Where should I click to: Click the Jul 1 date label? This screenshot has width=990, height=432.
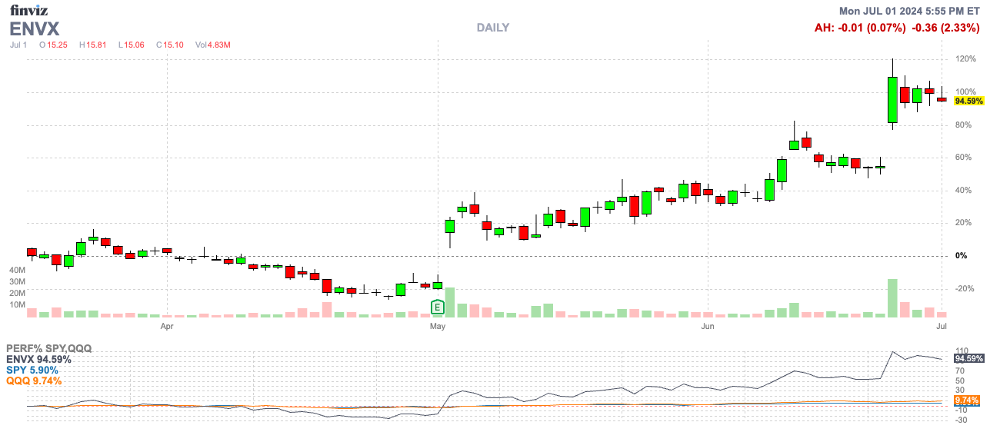[18, 45]
